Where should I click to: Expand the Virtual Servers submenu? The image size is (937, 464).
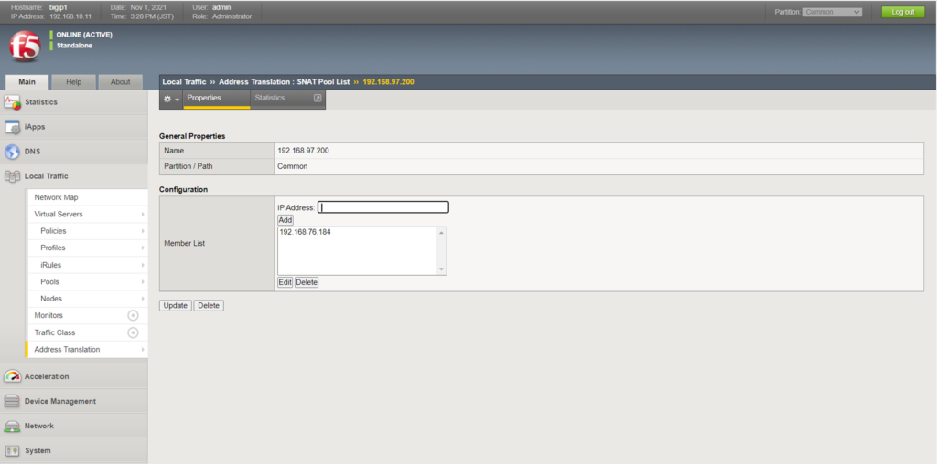coord(143,214)
